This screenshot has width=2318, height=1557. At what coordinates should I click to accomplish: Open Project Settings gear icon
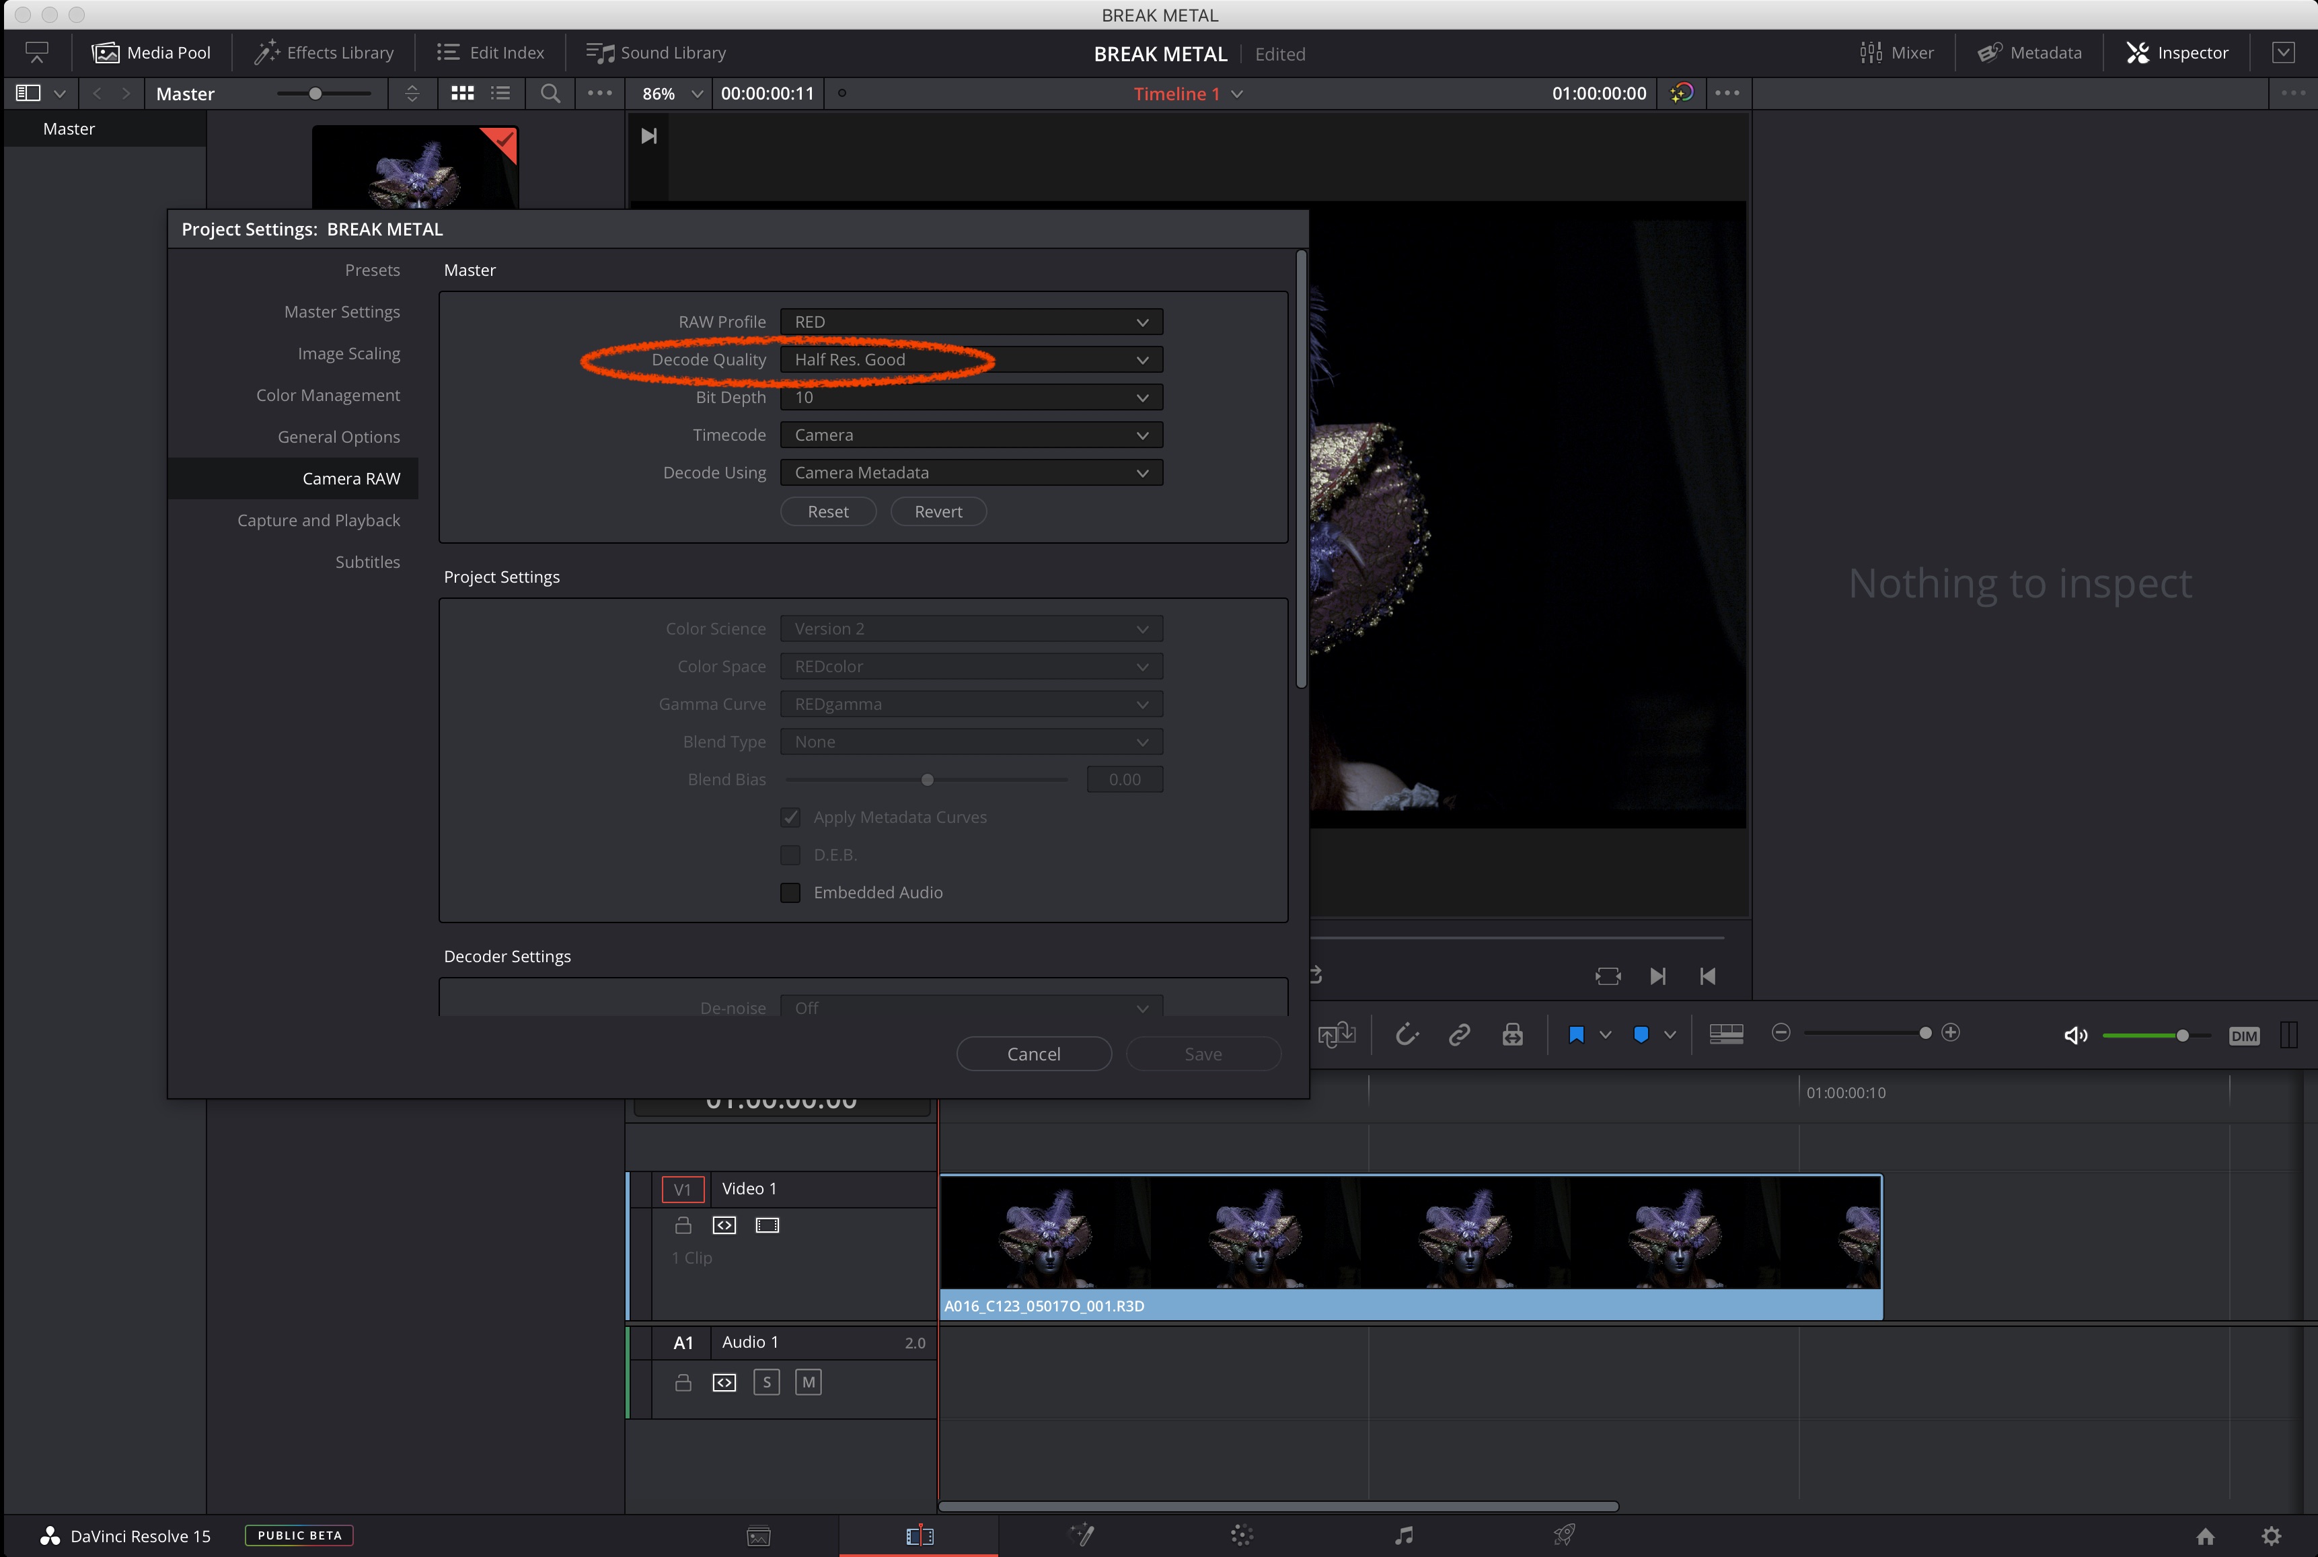tap(2272, 1536)
